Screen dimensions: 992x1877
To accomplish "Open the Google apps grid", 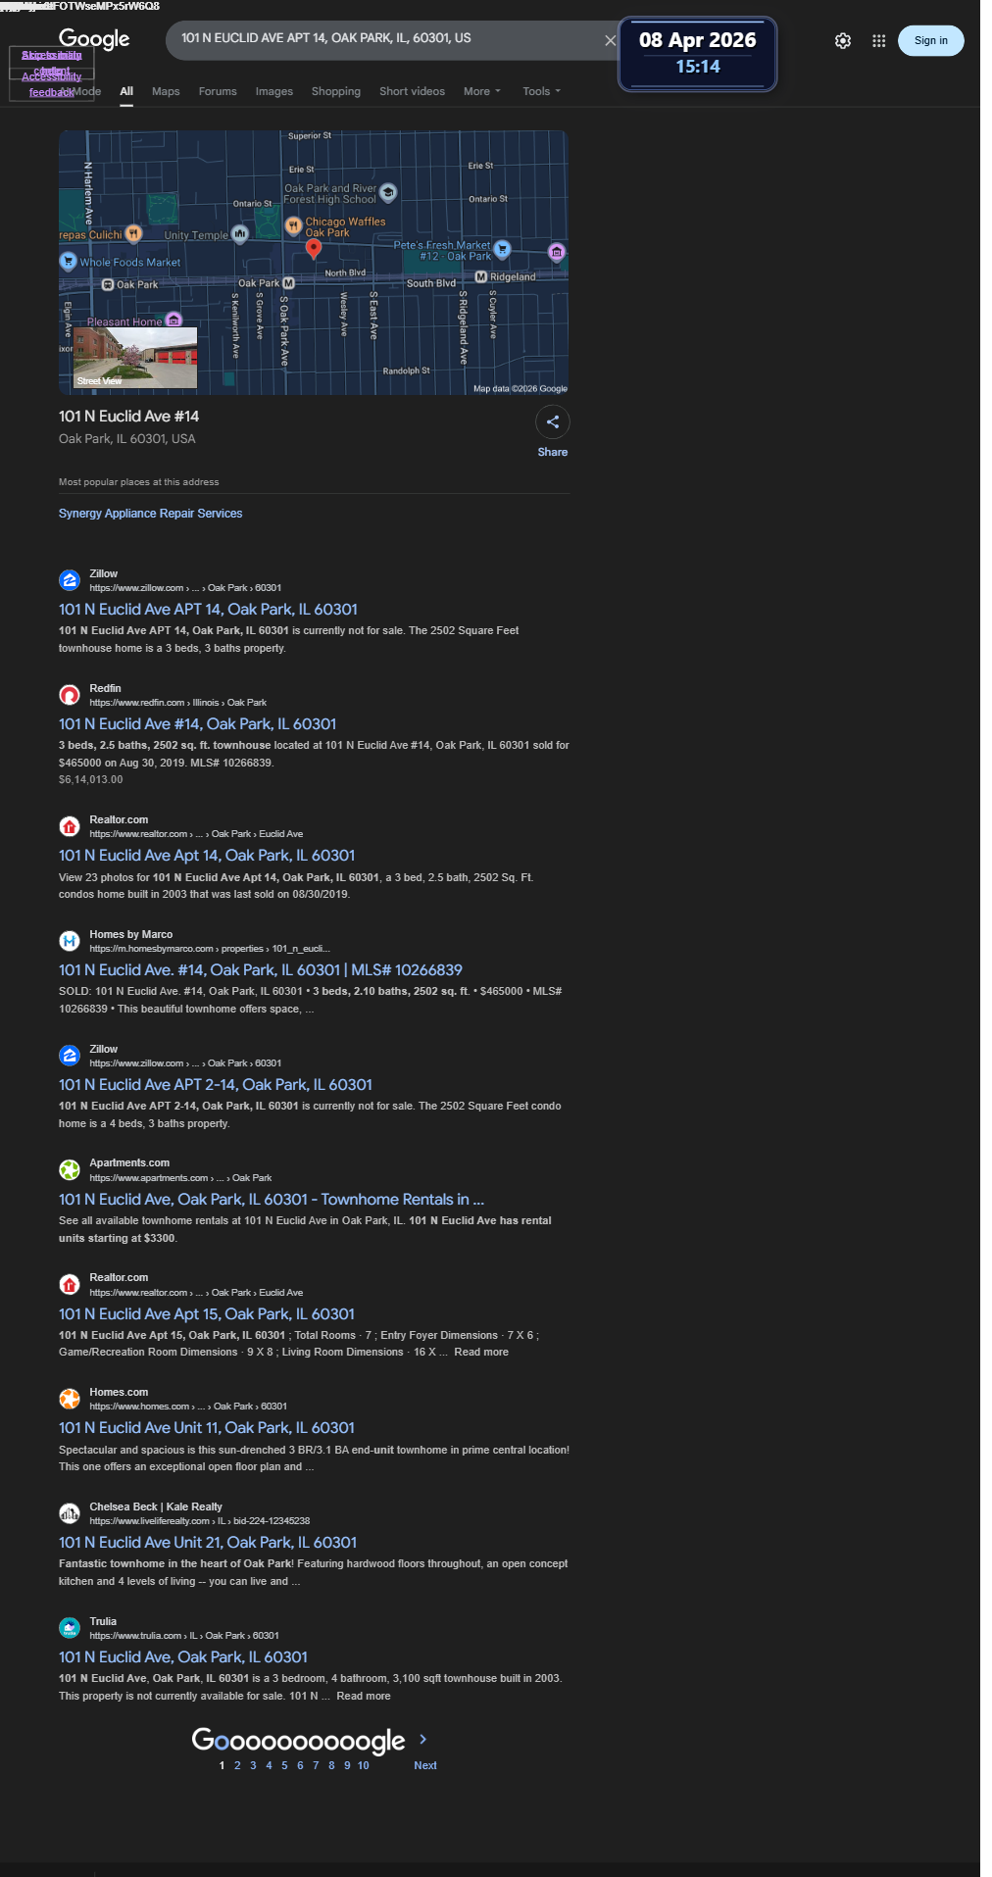I will 878,41.
